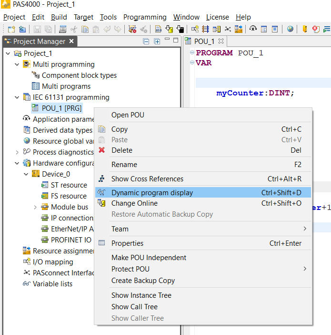Viewport: 331px width, 335px height.
Task: Click the module bus arrows toolbar icon
Action: 206,29
